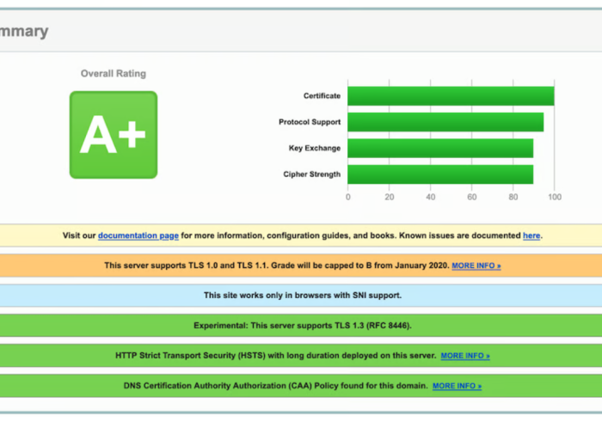Click the Overall Rating label

pyautogui.click(x=114, y=74)
